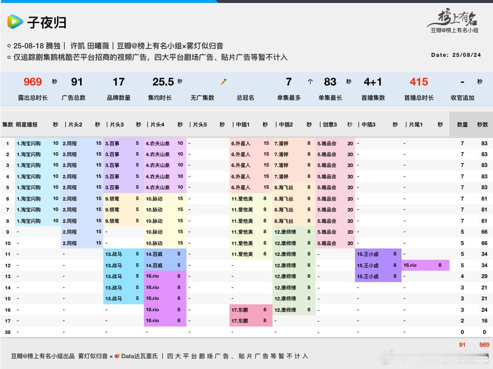Click 13.战马 in episode 15 row
493x369 pixels.
114,299
